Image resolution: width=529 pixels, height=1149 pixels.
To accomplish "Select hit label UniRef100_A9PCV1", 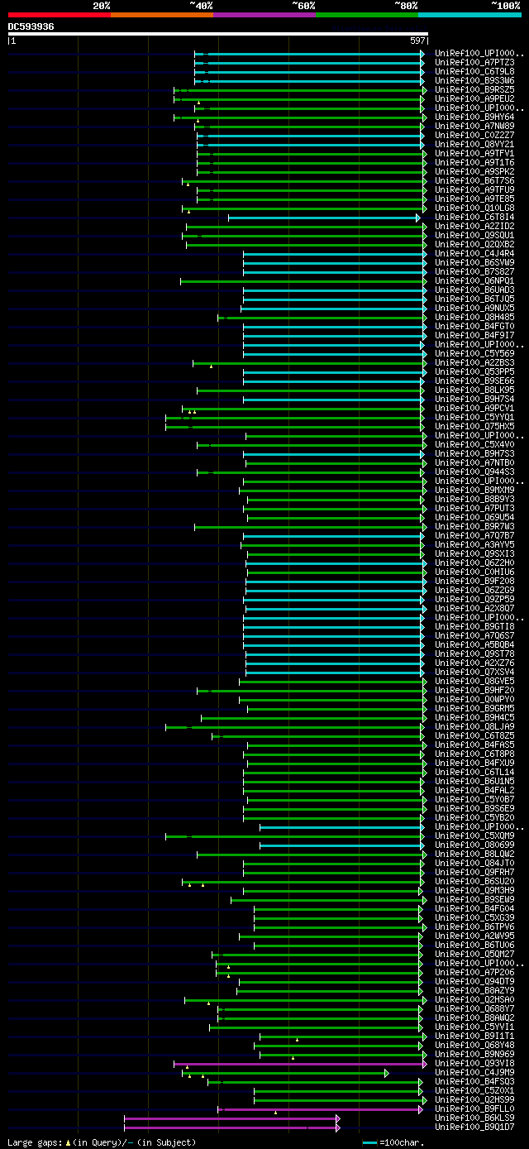I will coord(475,408).
